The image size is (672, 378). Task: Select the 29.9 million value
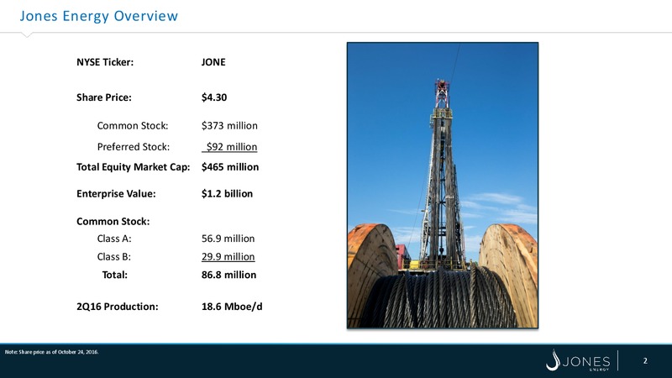[x=228, y=257]
